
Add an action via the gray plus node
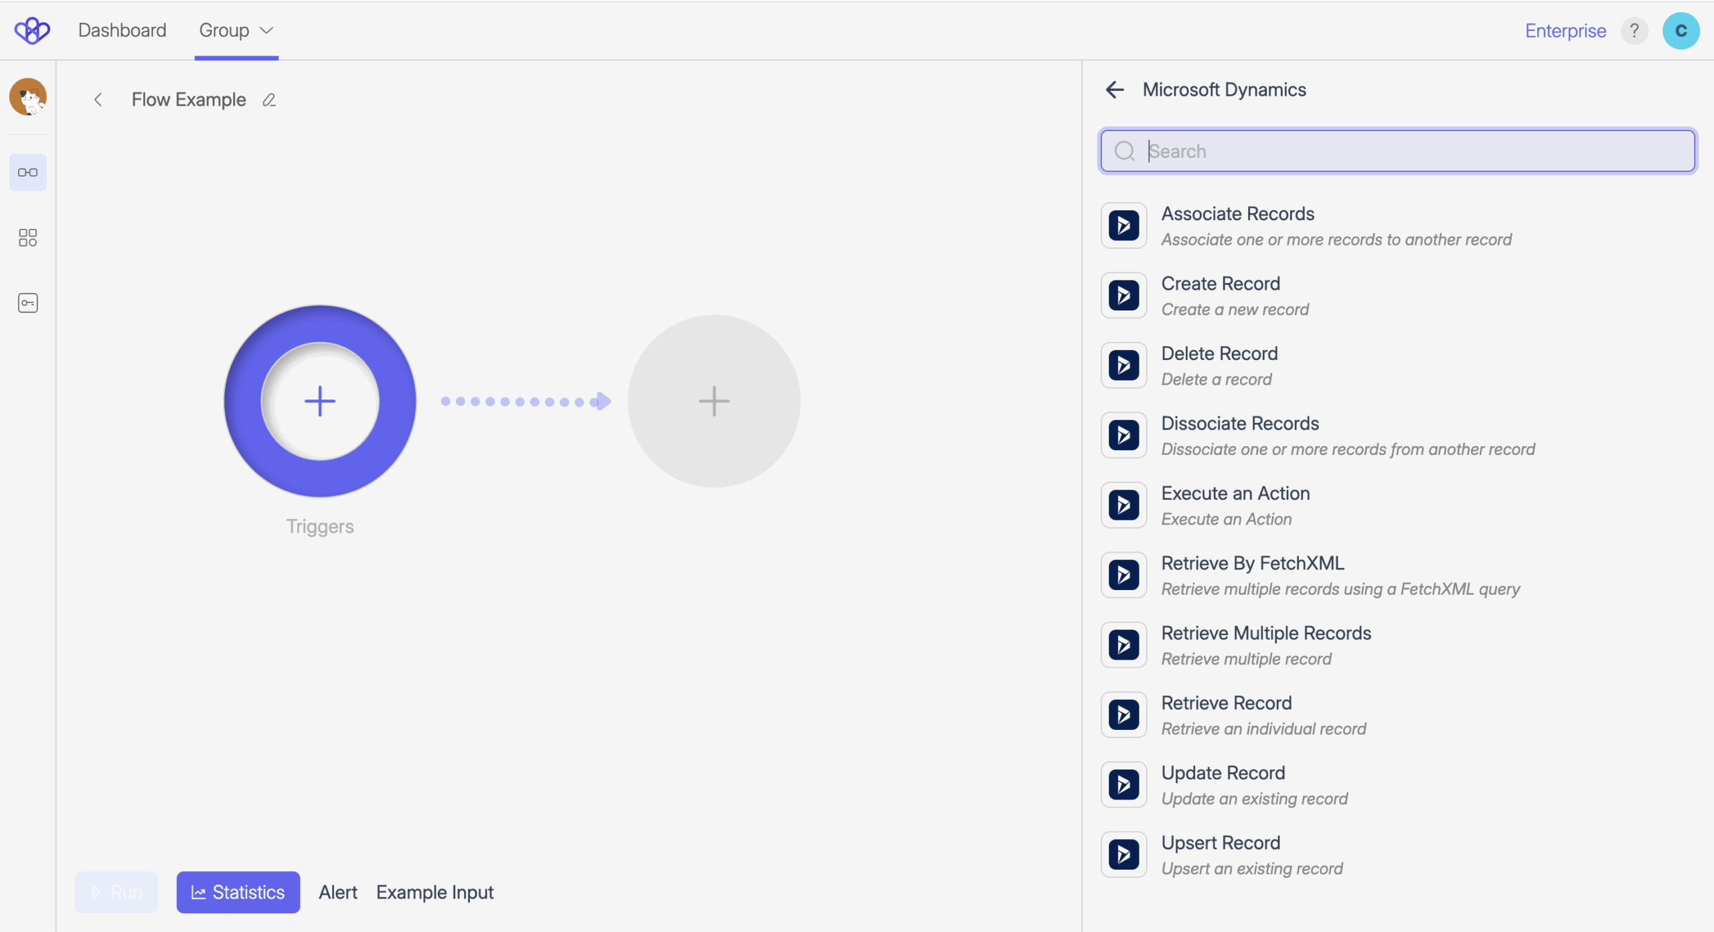click(714, 401)
